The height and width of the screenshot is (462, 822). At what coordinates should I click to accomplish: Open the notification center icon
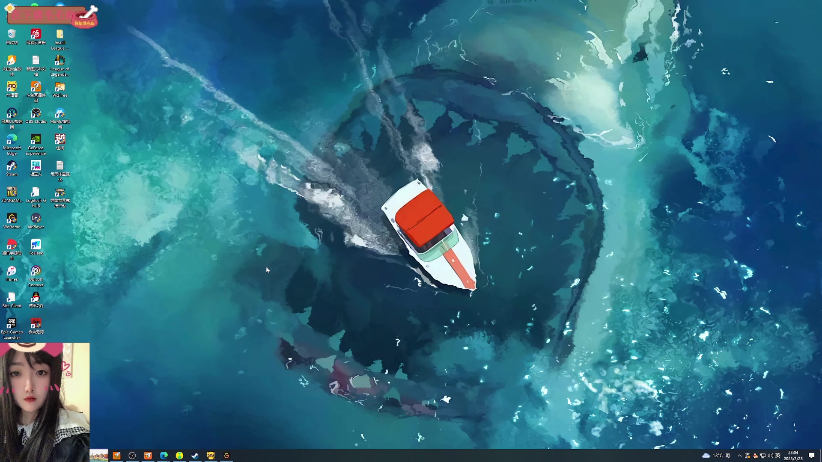[x=811, y=456]
